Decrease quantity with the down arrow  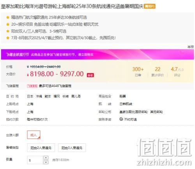click(46, 162)
